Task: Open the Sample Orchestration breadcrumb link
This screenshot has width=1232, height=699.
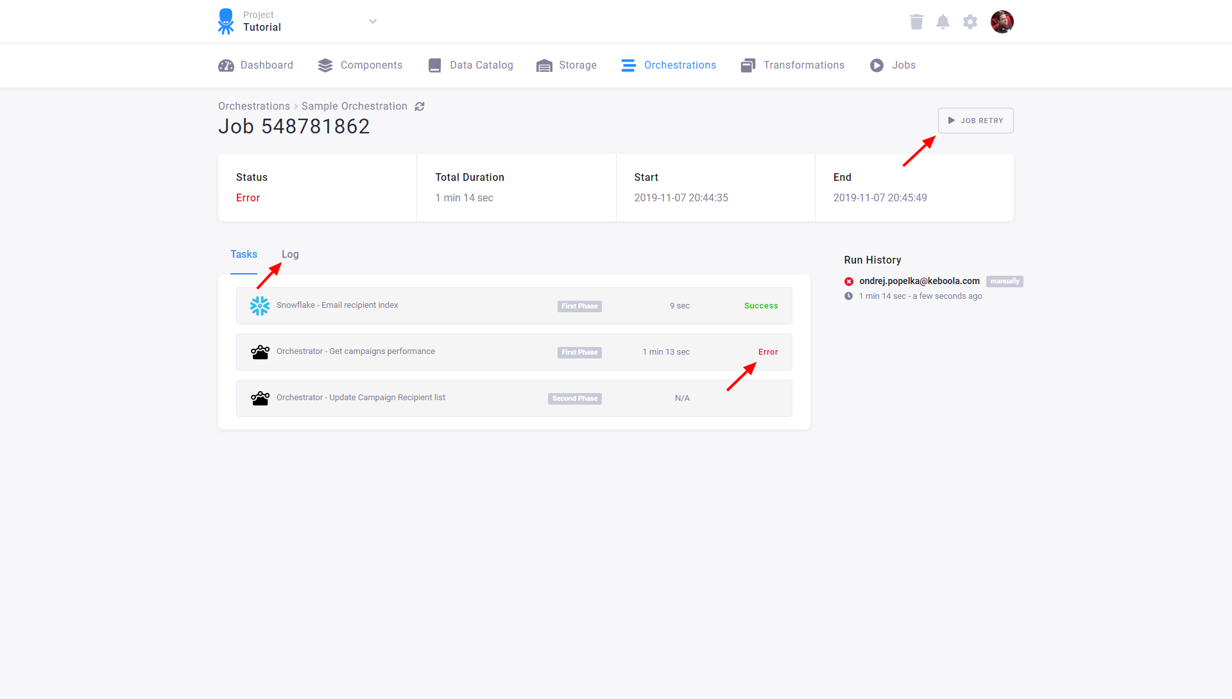Action: [x=354, y=106]
